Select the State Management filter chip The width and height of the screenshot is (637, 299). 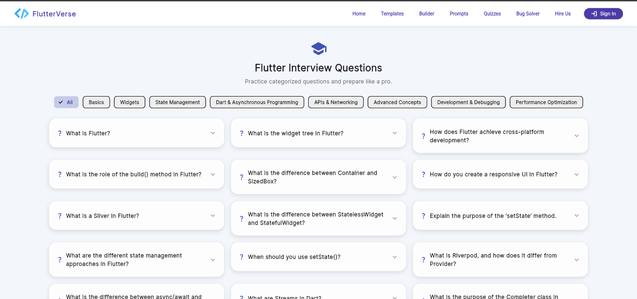177,102
